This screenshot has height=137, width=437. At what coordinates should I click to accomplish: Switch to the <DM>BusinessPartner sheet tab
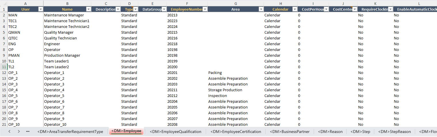click(x=290, y=132)
